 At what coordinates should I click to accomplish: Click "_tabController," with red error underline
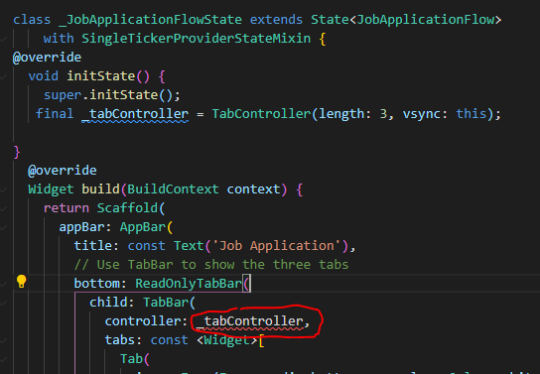tap(253, 321)
